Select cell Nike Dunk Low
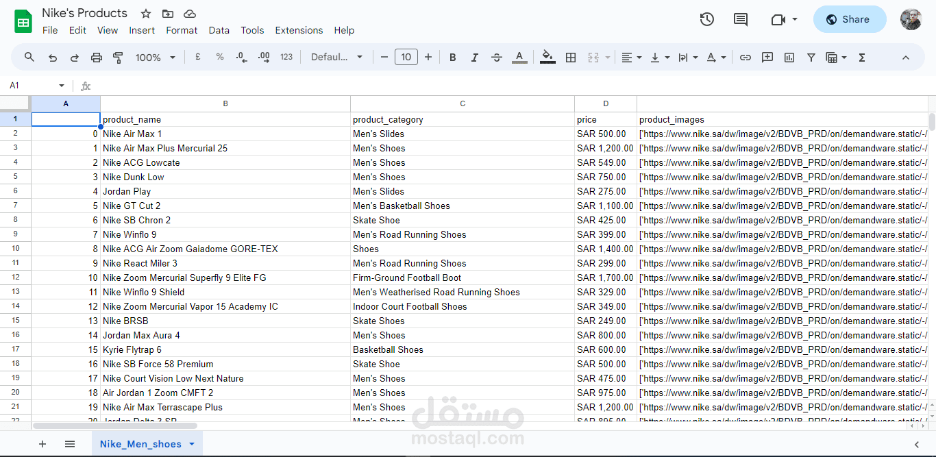The image size is (936, 457). pos(225,177)
